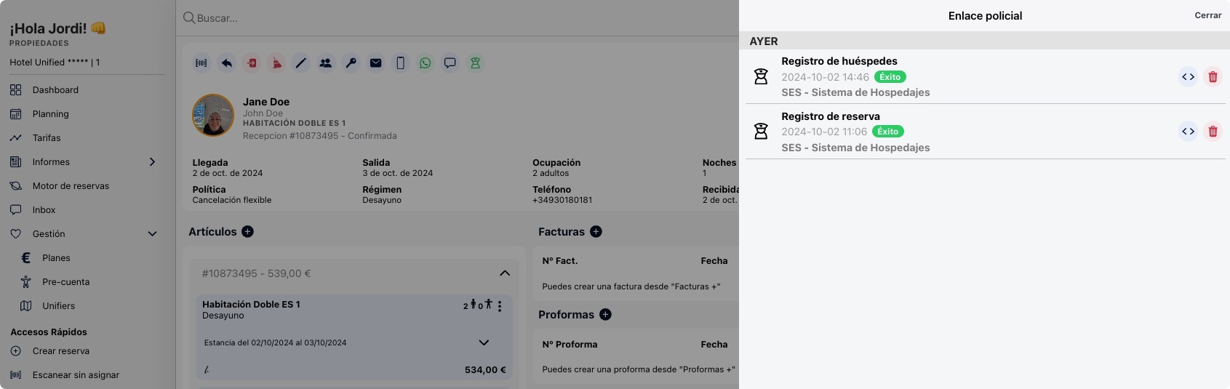
Task: Open Crear reserva quick access
Action: (x=60, y=351)
